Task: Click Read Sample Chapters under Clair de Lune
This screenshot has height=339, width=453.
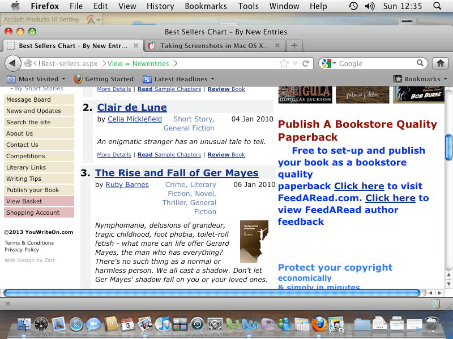Action: pos(169,154)
